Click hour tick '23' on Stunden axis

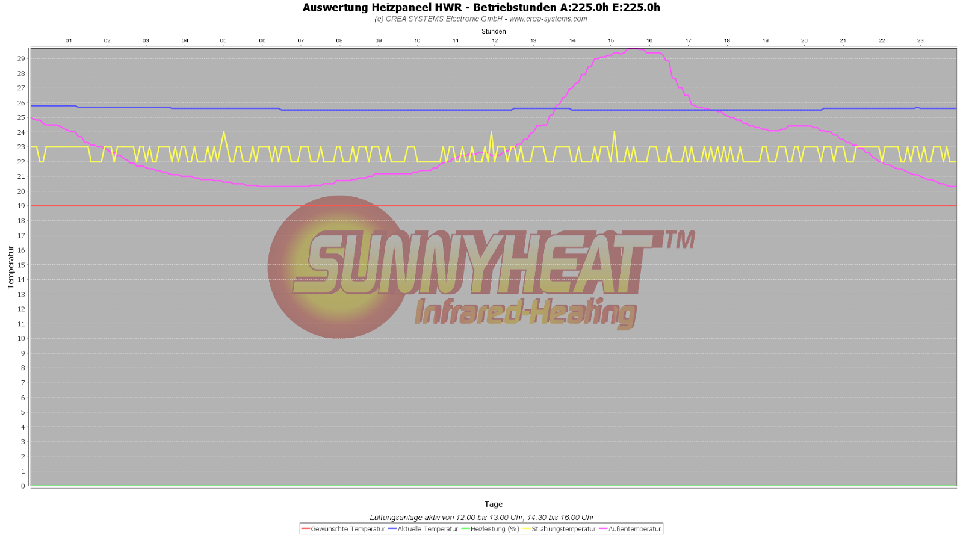coord(920,40)
